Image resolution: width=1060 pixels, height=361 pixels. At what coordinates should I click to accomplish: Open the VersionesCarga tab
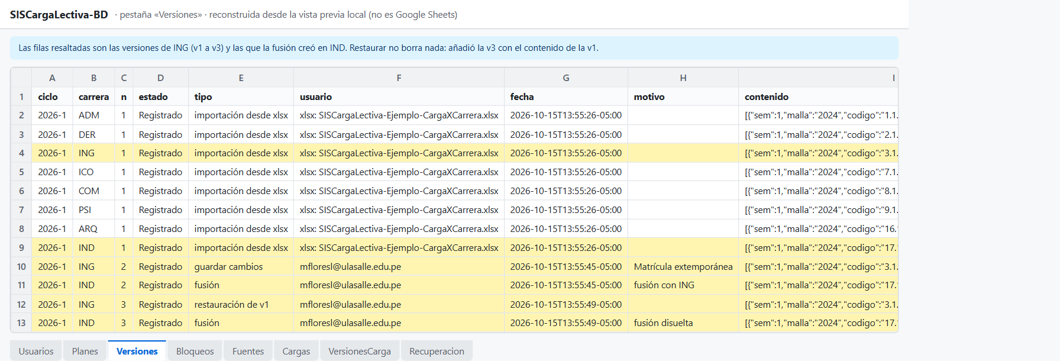coord(360,351)
